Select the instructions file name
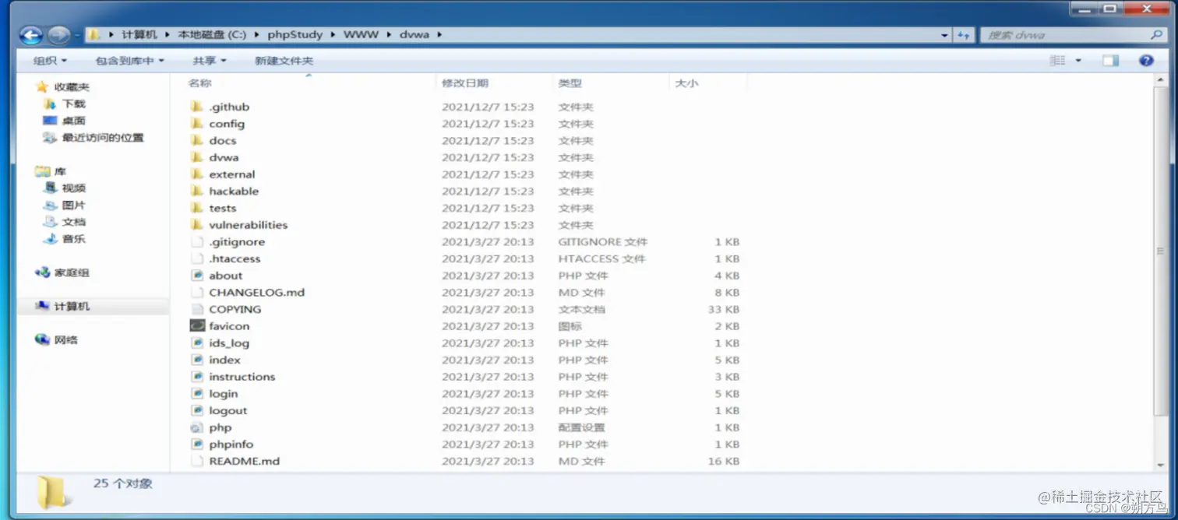The image size is (1178, 520). (242, 377)
